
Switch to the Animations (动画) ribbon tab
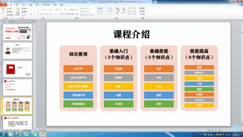coord(37,5)
